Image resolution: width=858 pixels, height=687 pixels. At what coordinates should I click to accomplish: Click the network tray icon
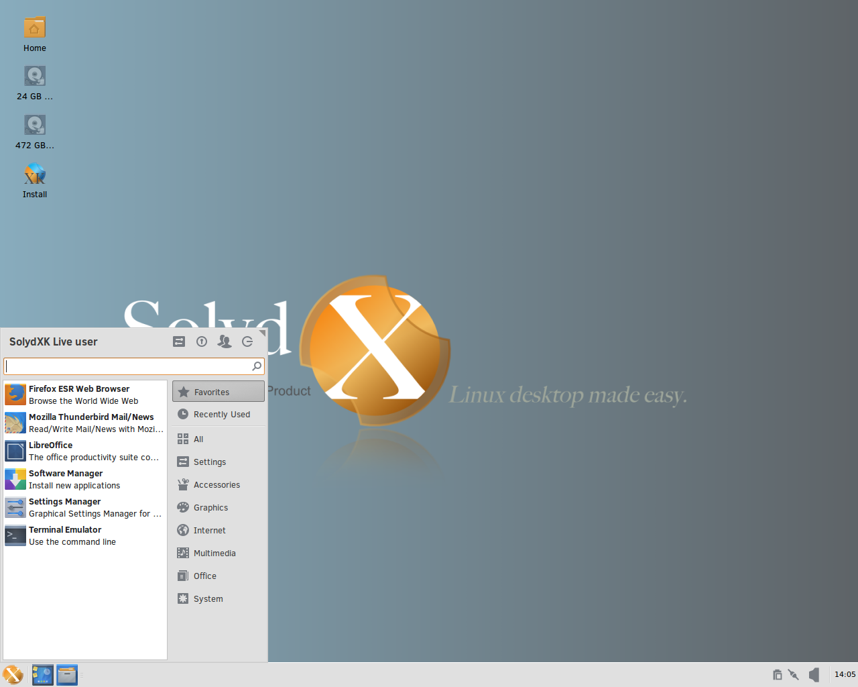coord(794,675)
